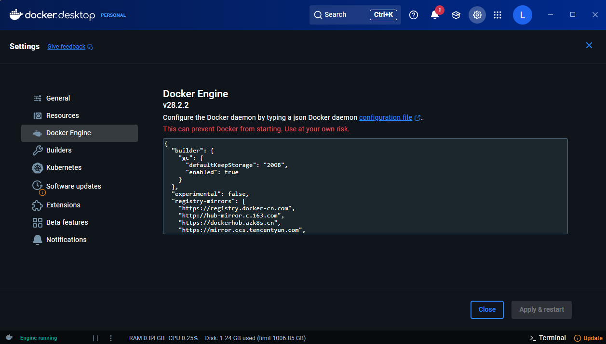Image resolution: width=606 pixels, height=344 pixels.
Task: Click the mirror.ccs.tencentyun.com mirror line
Action: pos(242,230)
